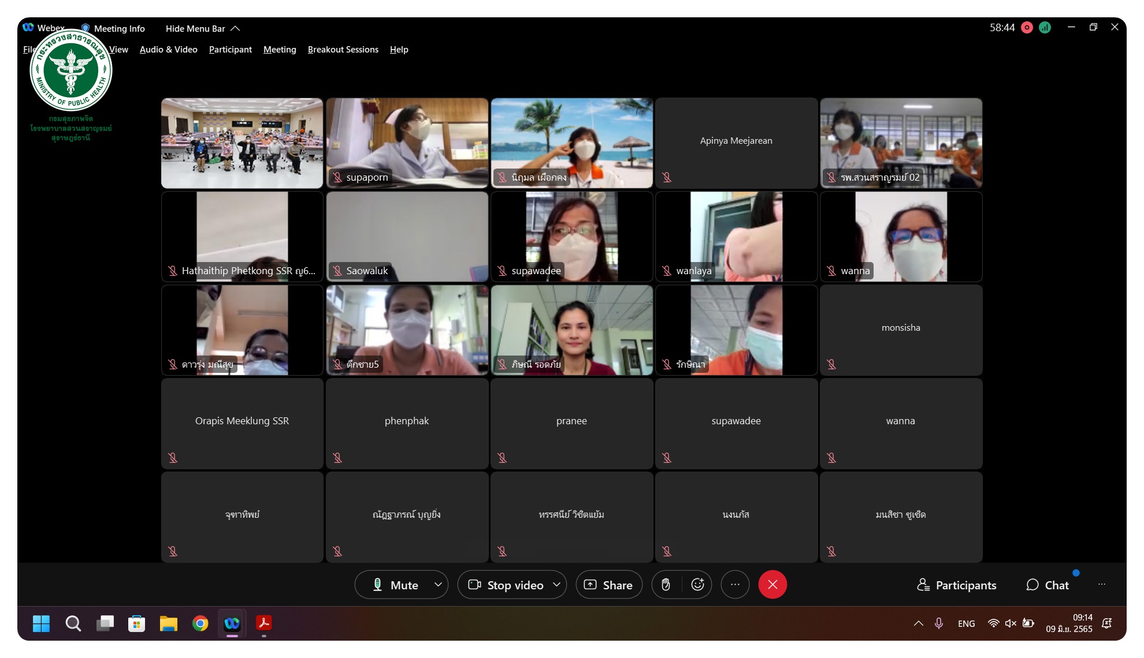The height and width of the screenshot is (658, 1144).
Task: Open the Help menu
Action: click(399, 50)
